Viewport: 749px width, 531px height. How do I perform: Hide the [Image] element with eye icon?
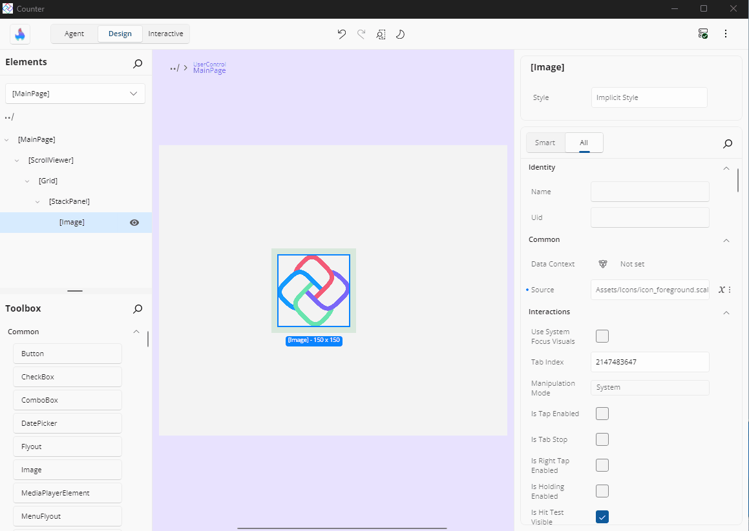[x=134, y=223]
